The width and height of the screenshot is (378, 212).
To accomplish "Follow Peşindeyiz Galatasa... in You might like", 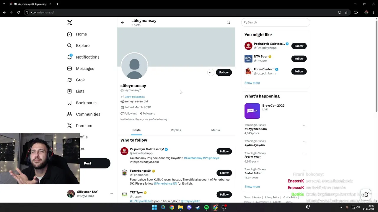I will point(299,46).
